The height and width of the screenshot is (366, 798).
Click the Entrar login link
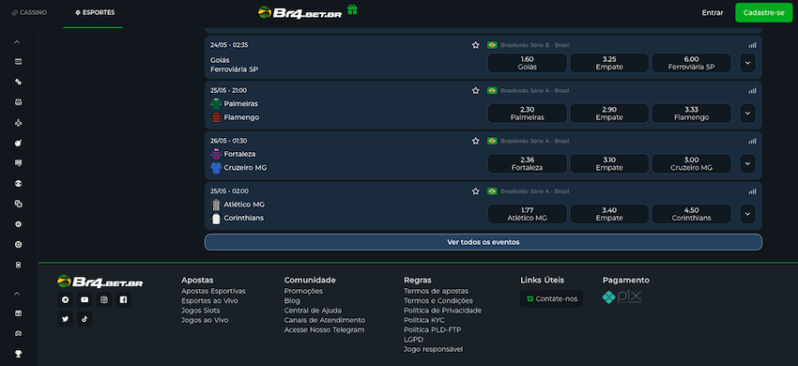(713, 13)
